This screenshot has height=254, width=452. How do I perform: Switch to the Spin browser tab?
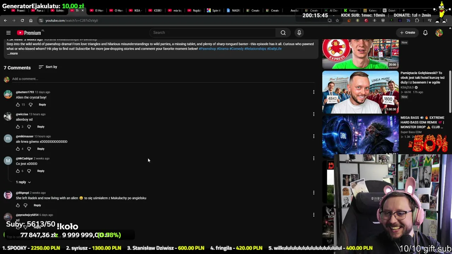213,11
